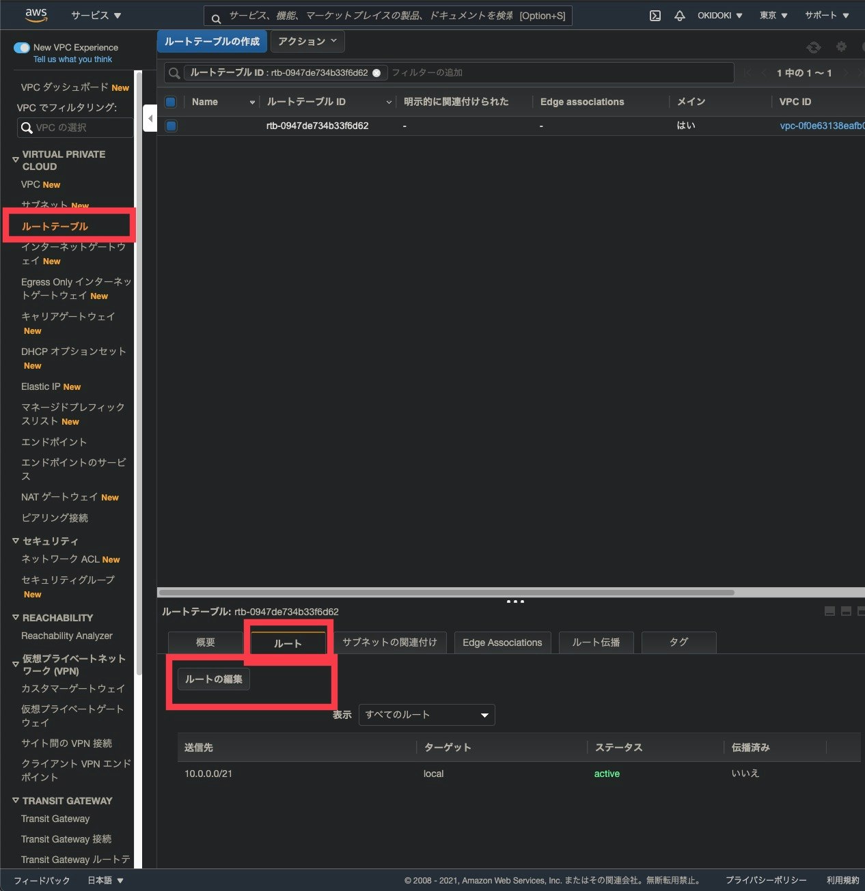Toggle the select-all checkbox in table header
The height and width of the screenshot is (891, 865).
pos(171,102)
